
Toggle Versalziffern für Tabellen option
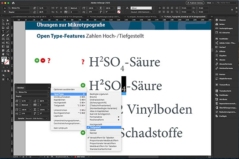pyautogui.click(x=104, y=137)
